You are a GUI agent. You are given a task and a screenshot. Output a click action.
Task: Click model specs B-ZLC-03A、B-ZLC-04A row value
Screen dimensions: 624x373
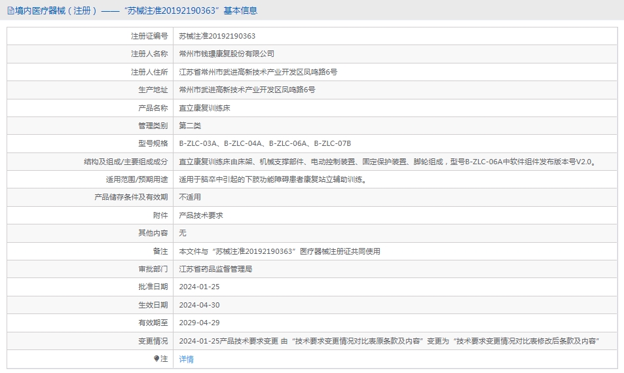pyautogui.click(x=265, y=143)
